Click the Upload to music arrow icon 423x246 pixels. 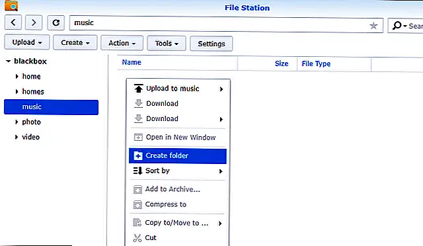(138, 89)
